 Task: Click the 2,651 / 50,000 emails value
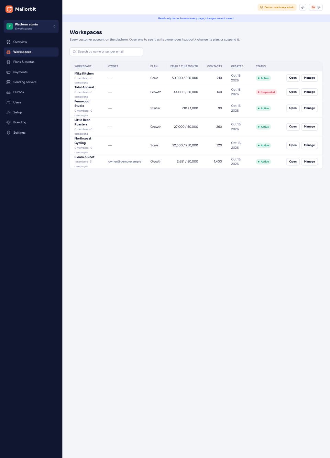click(x=187, y=161)
